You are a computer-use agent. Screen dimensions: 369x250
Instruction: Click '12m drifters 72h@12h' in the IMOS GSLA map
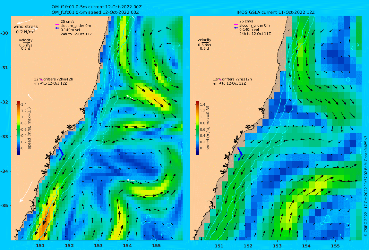232,79
